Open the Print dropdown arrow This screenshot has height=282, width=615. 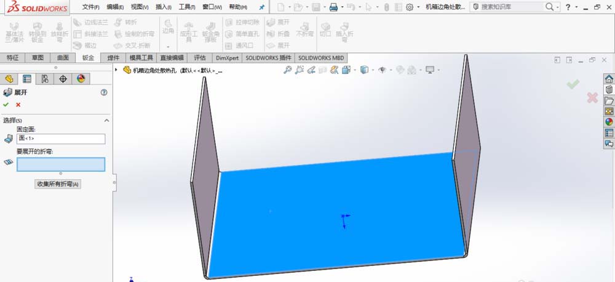[x=342, y=7]
